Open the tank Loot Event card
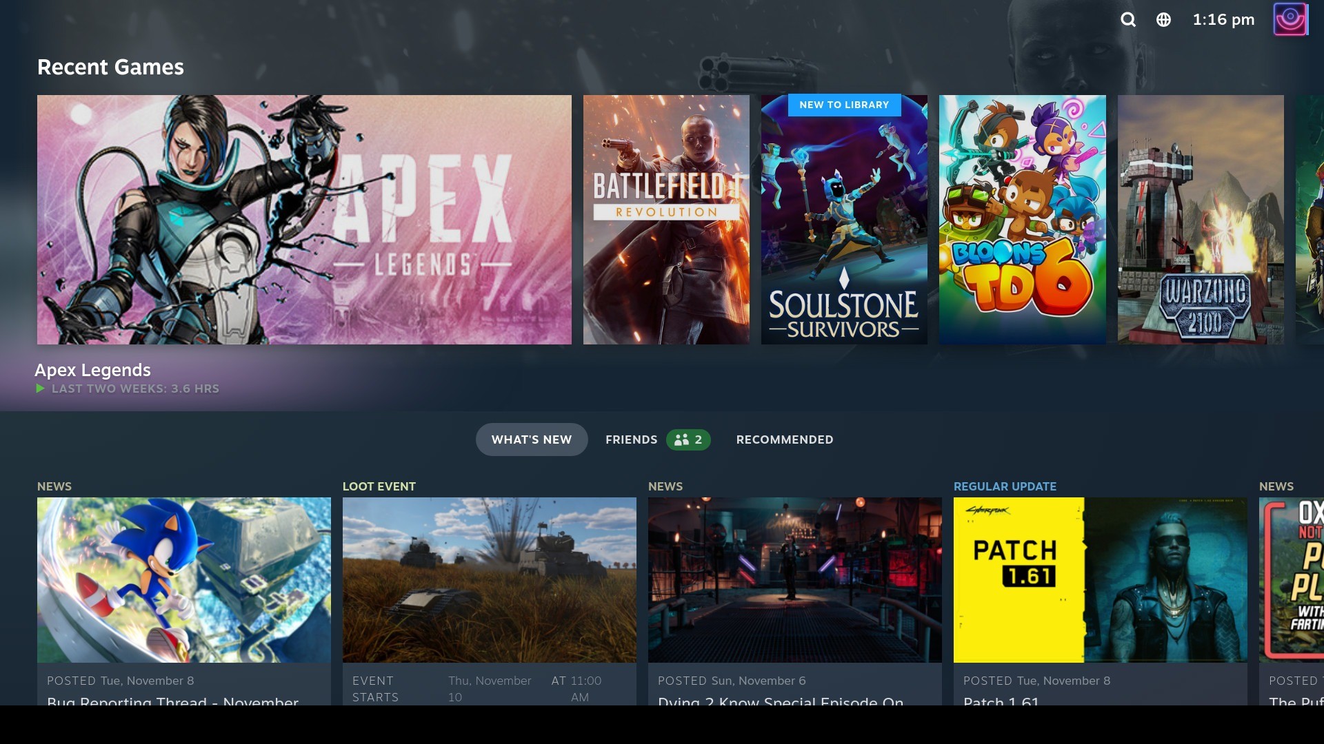Viewport: 1324px width, 744px height. pos(490,580)
